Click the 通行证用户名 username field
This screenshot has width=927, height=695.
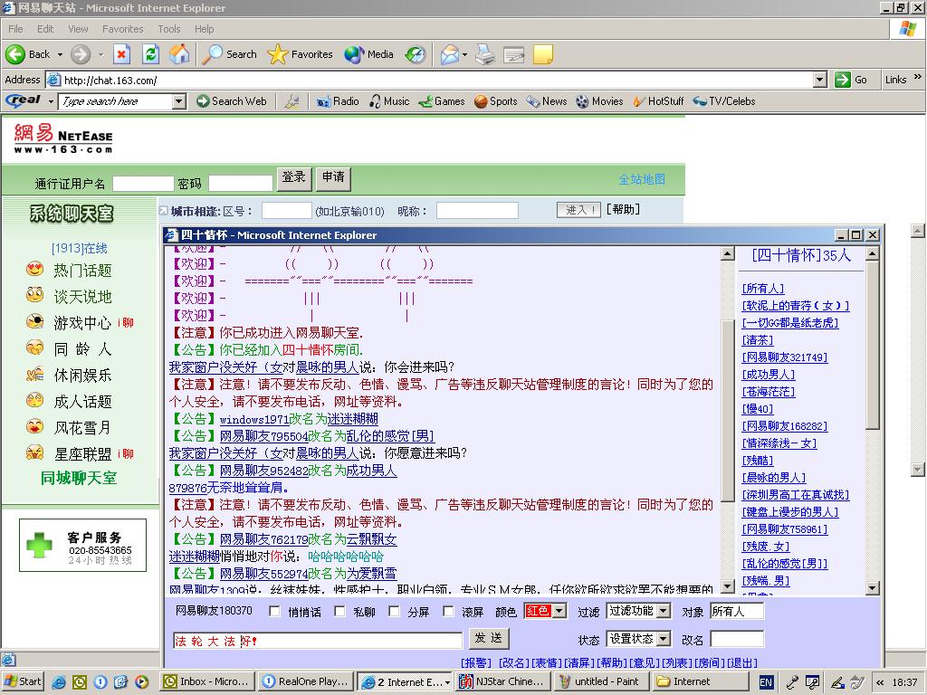(143, 184)
